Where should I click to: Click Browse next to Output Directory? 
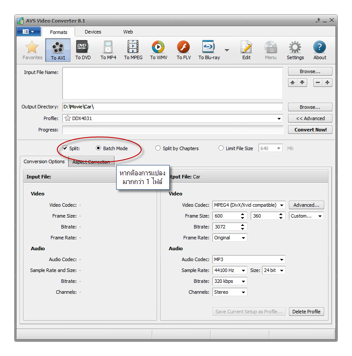[x=310, y=107]
